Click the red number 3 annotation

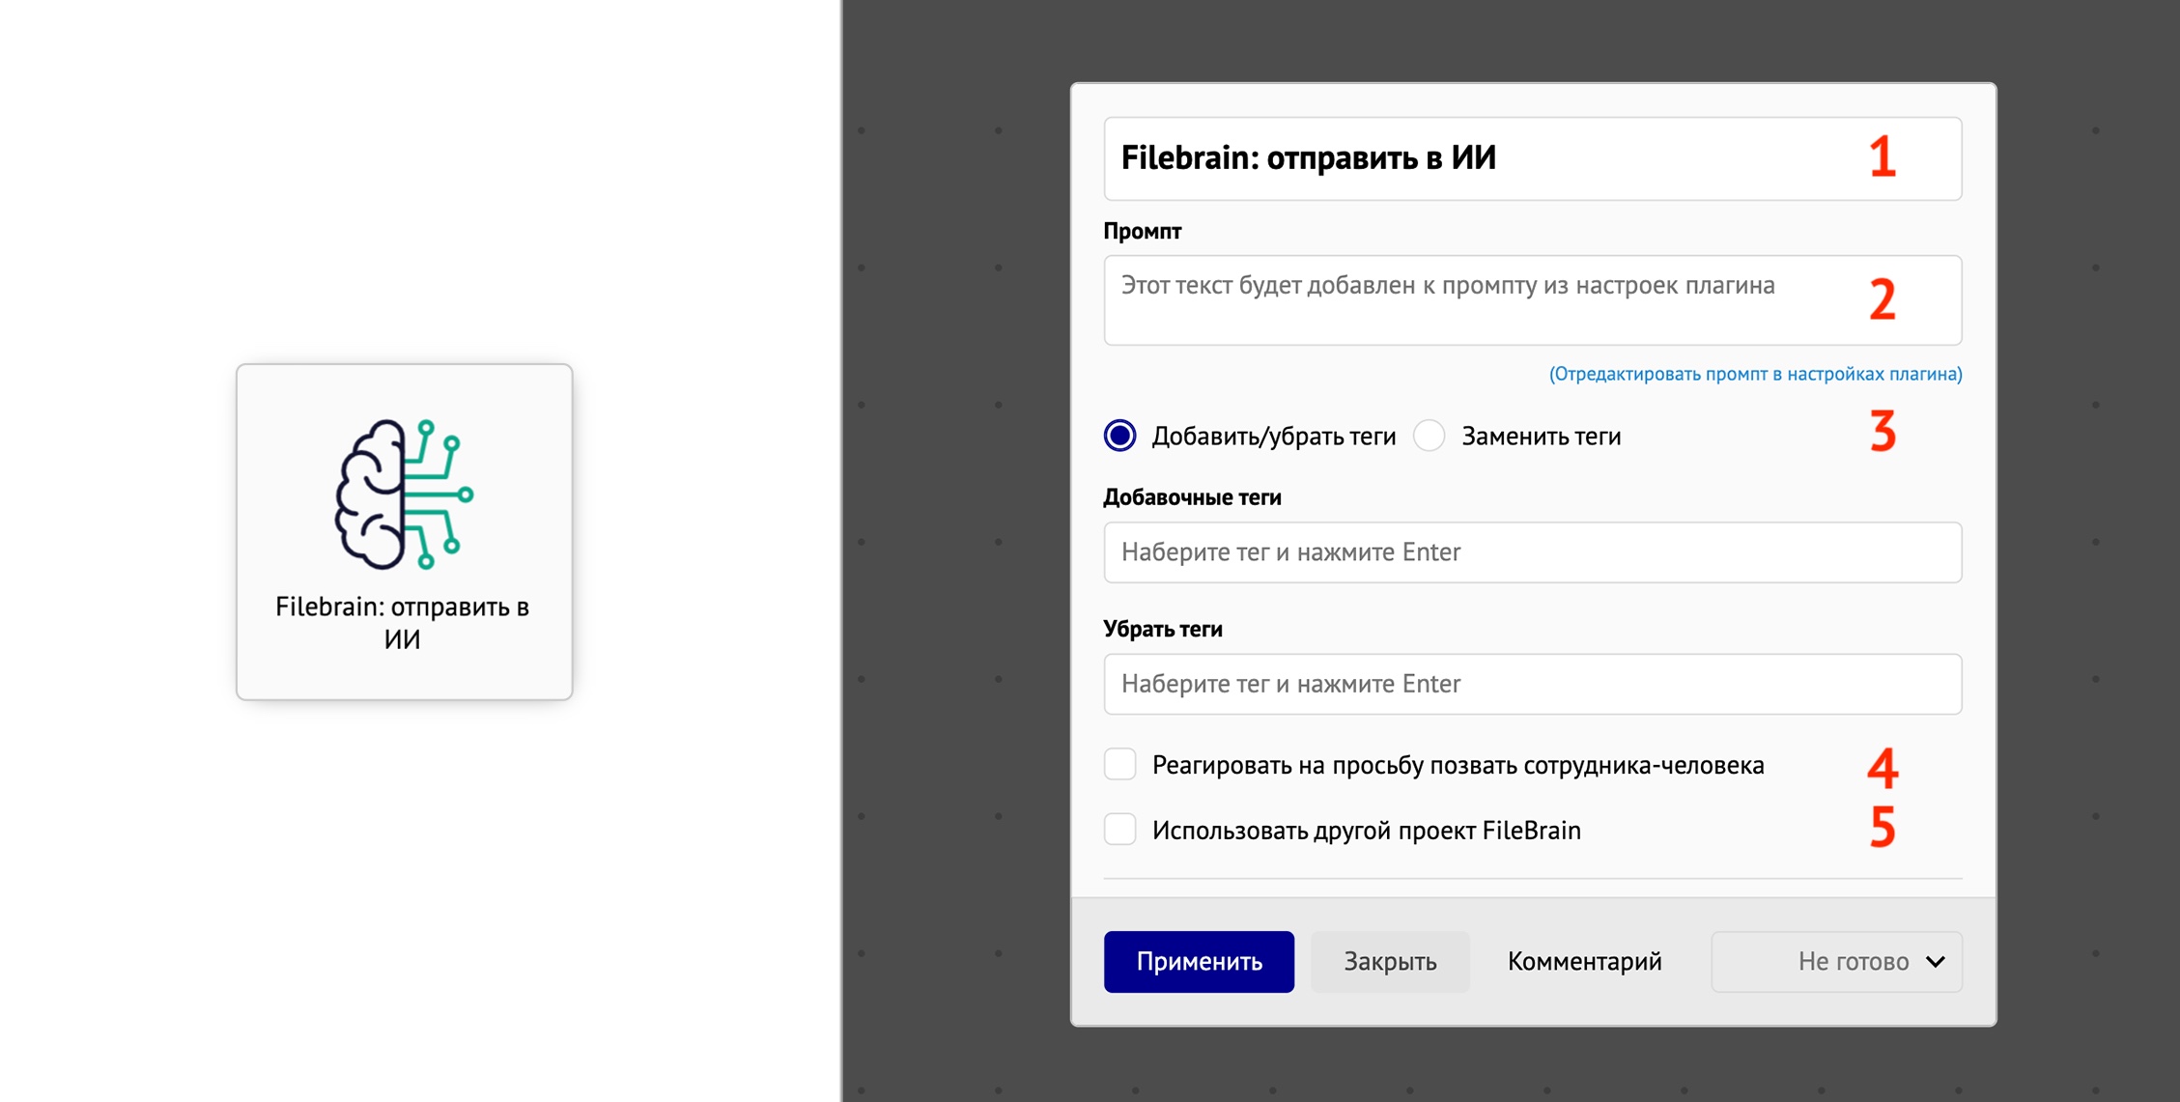click(x=1882, y=431)
